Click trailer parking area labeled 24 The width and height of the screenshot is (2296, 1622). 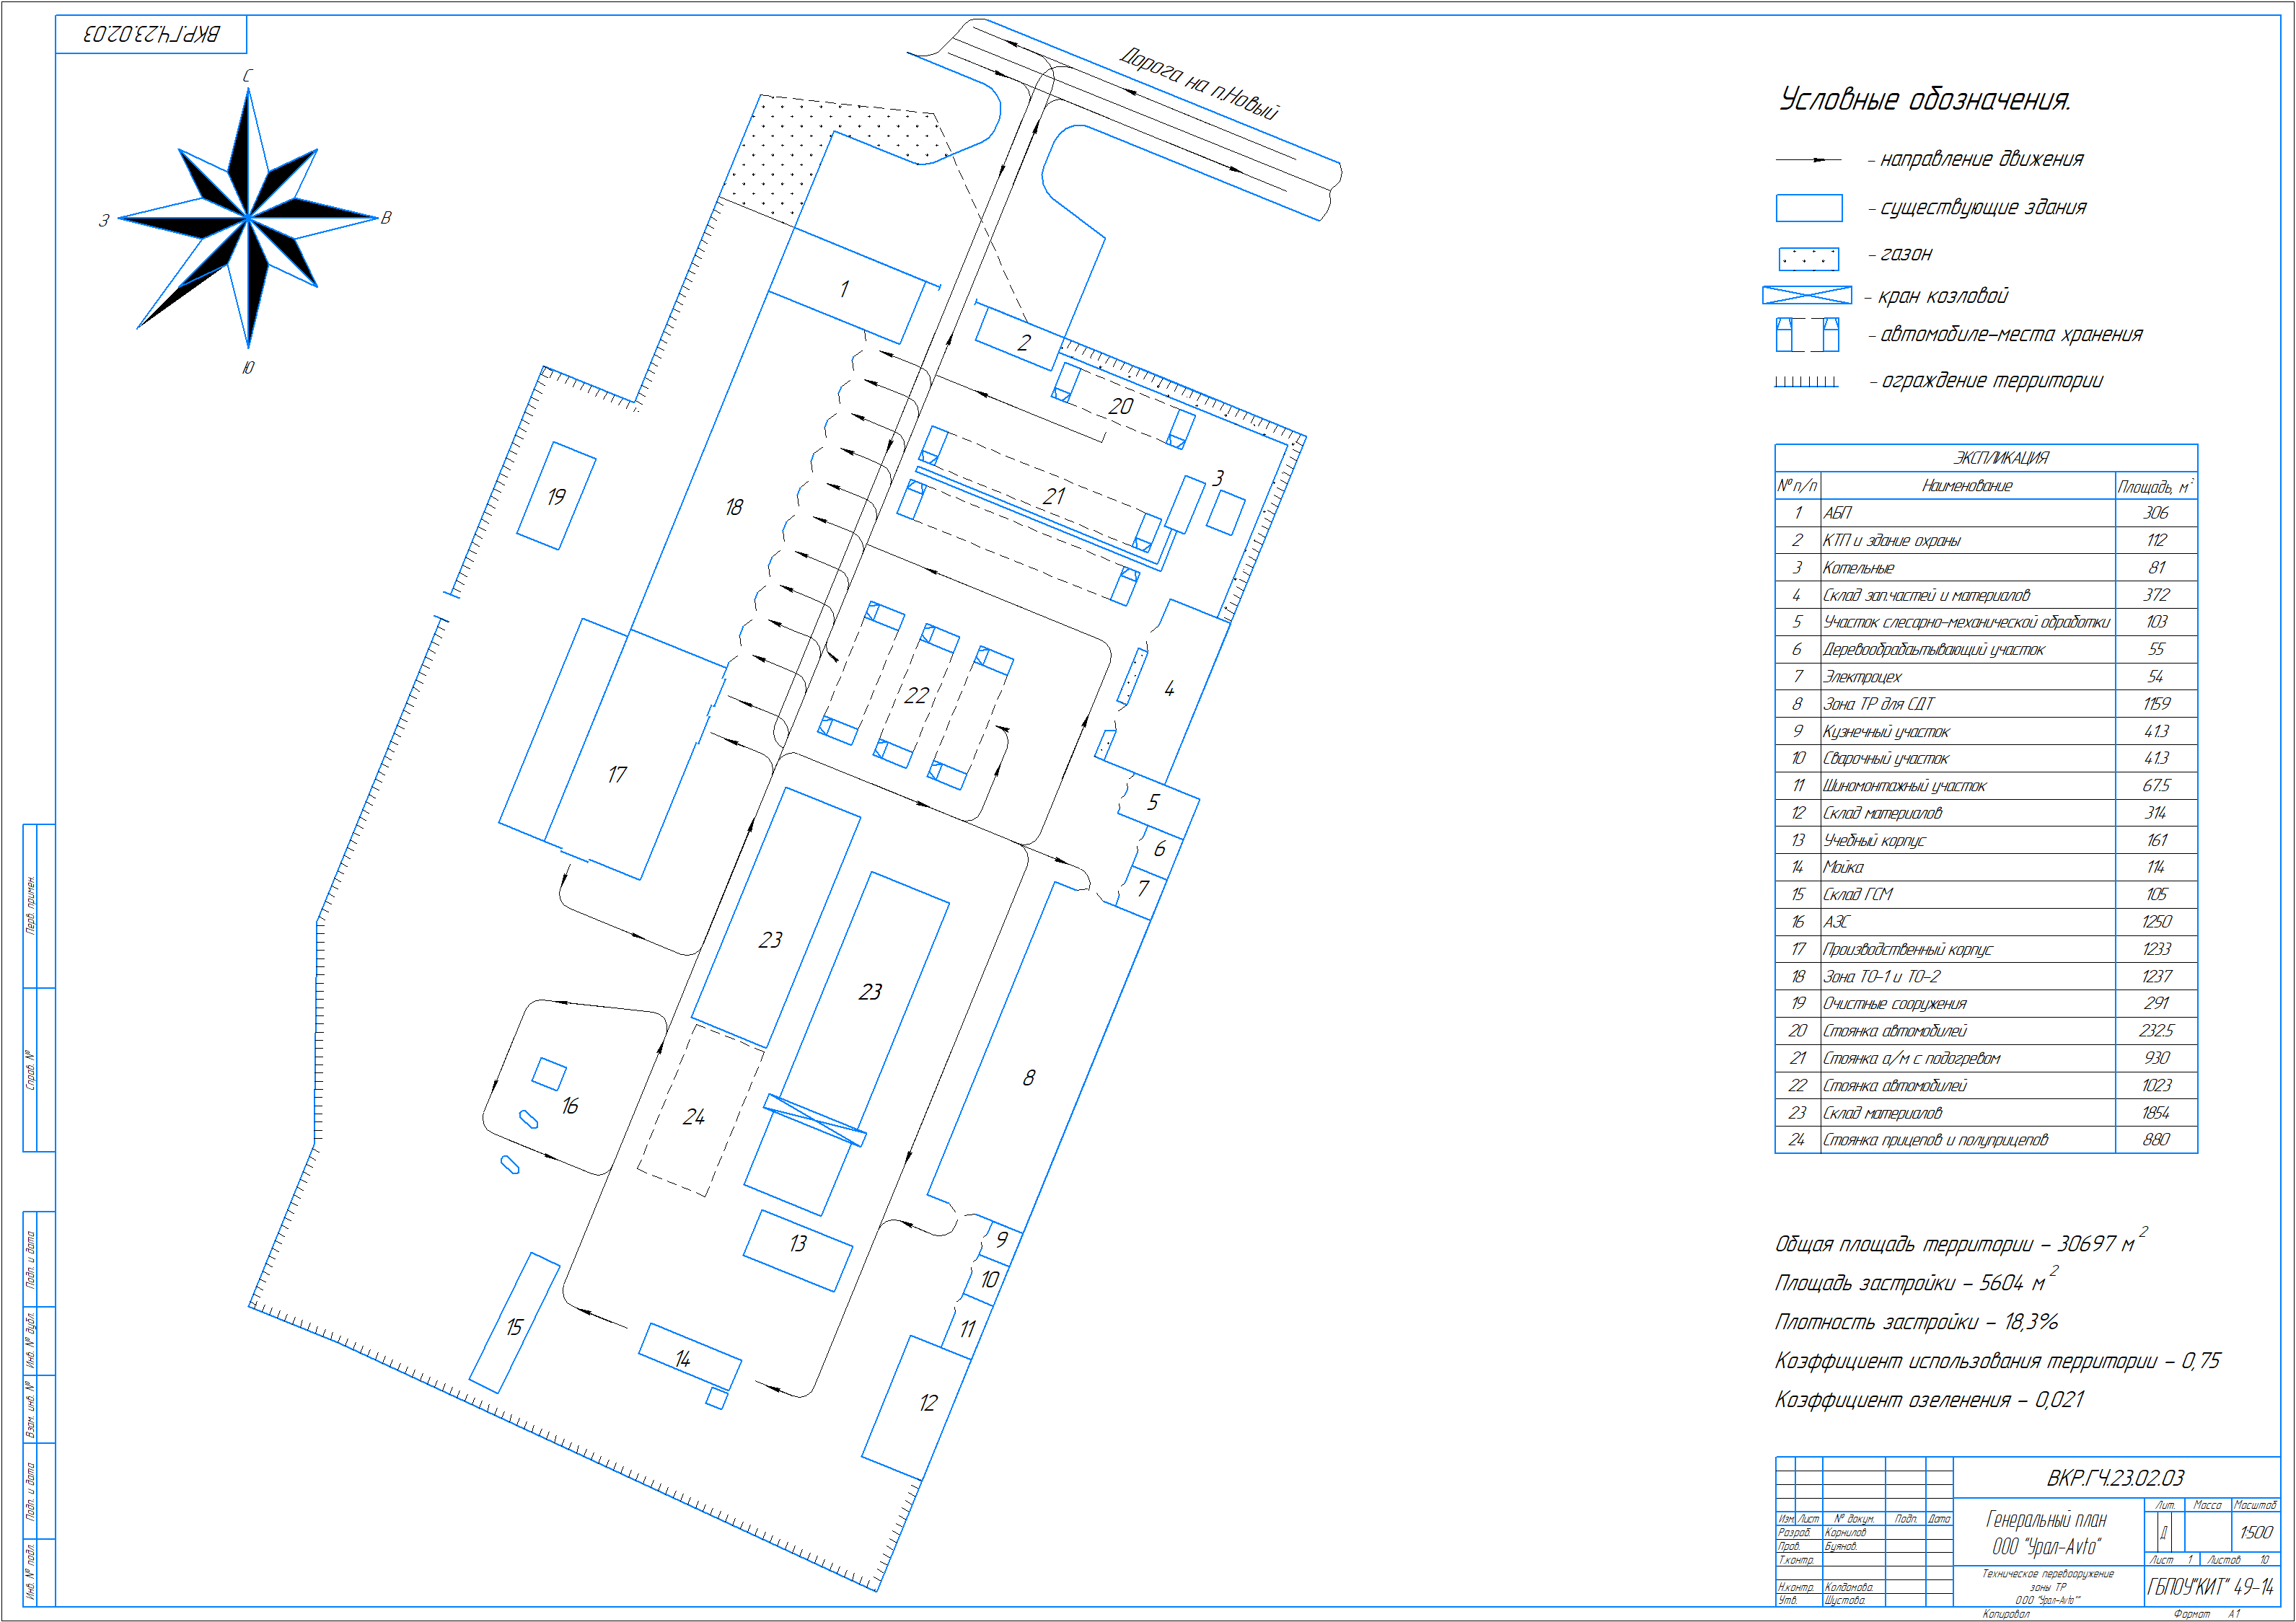[693, 1117]
